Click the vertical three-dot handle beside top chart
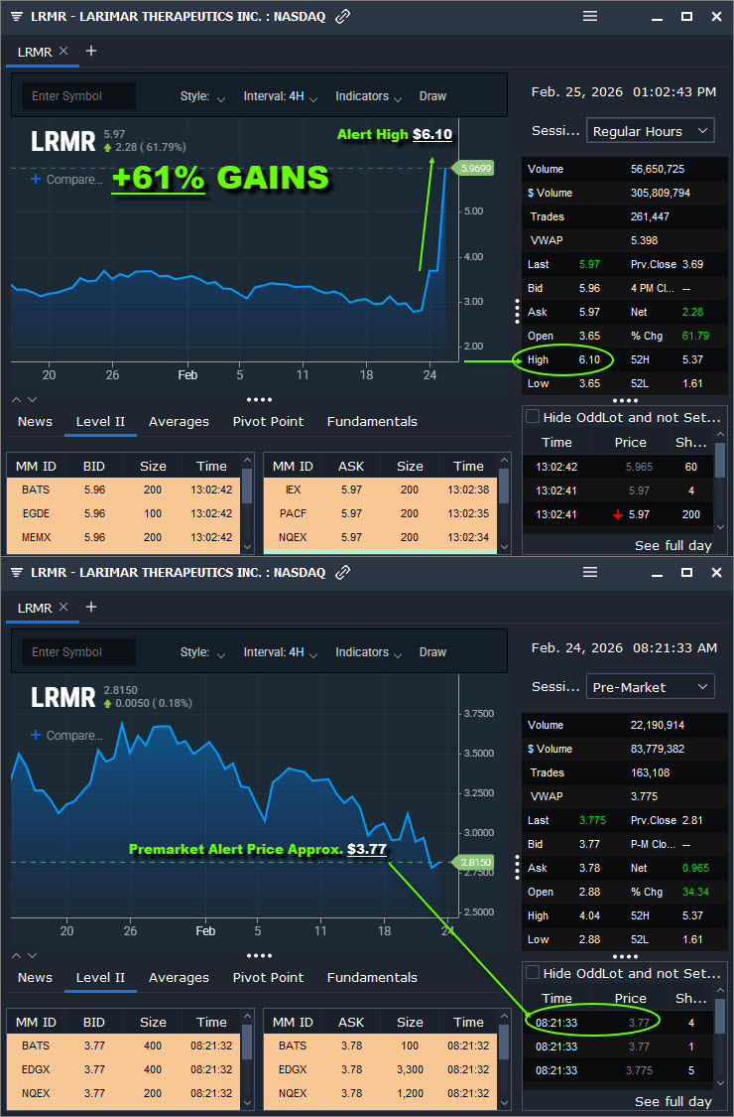Screen dimensions: 734x1117 [517, 311]
